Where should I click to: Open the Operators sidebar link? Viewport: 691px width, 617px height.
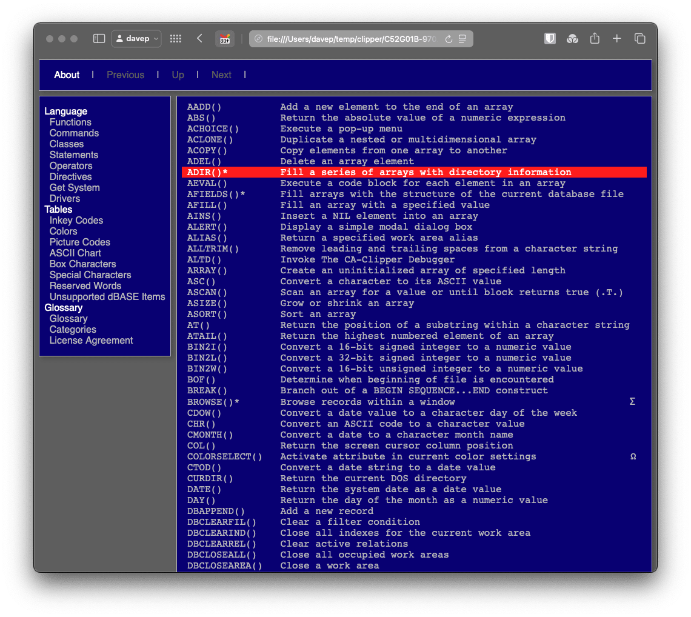tap(71, 166)
